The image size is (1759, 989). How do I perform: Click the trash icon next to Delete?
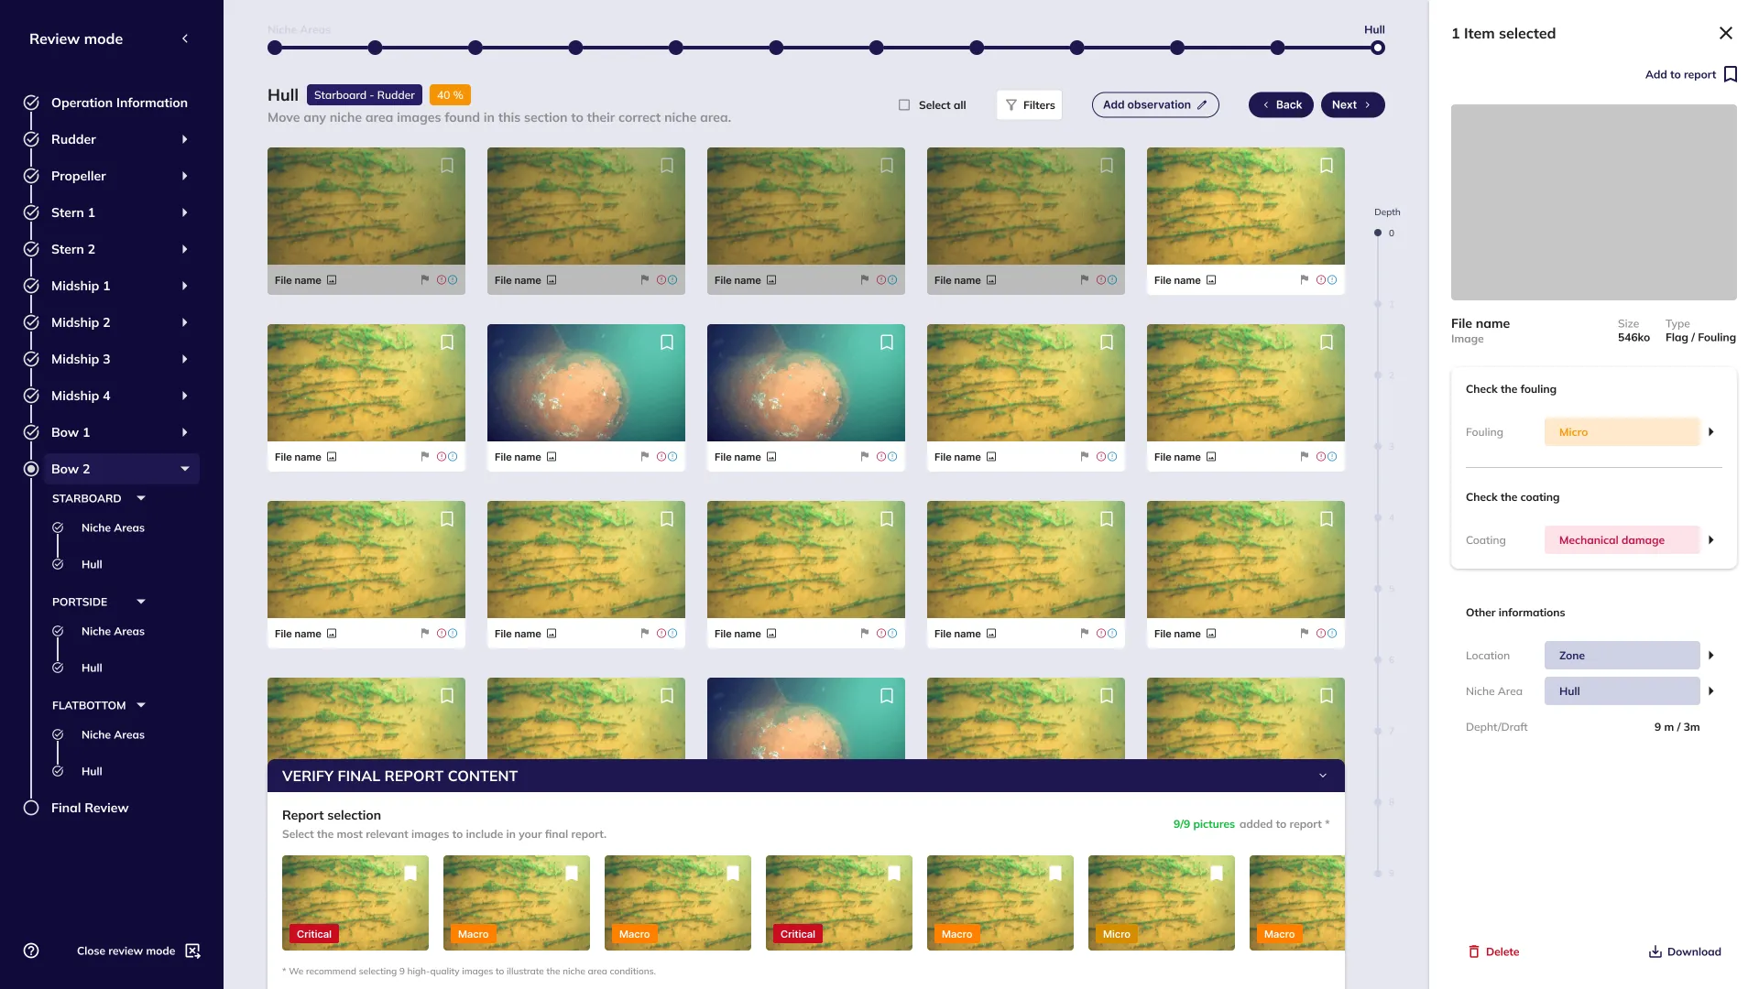click(1474, 951)
